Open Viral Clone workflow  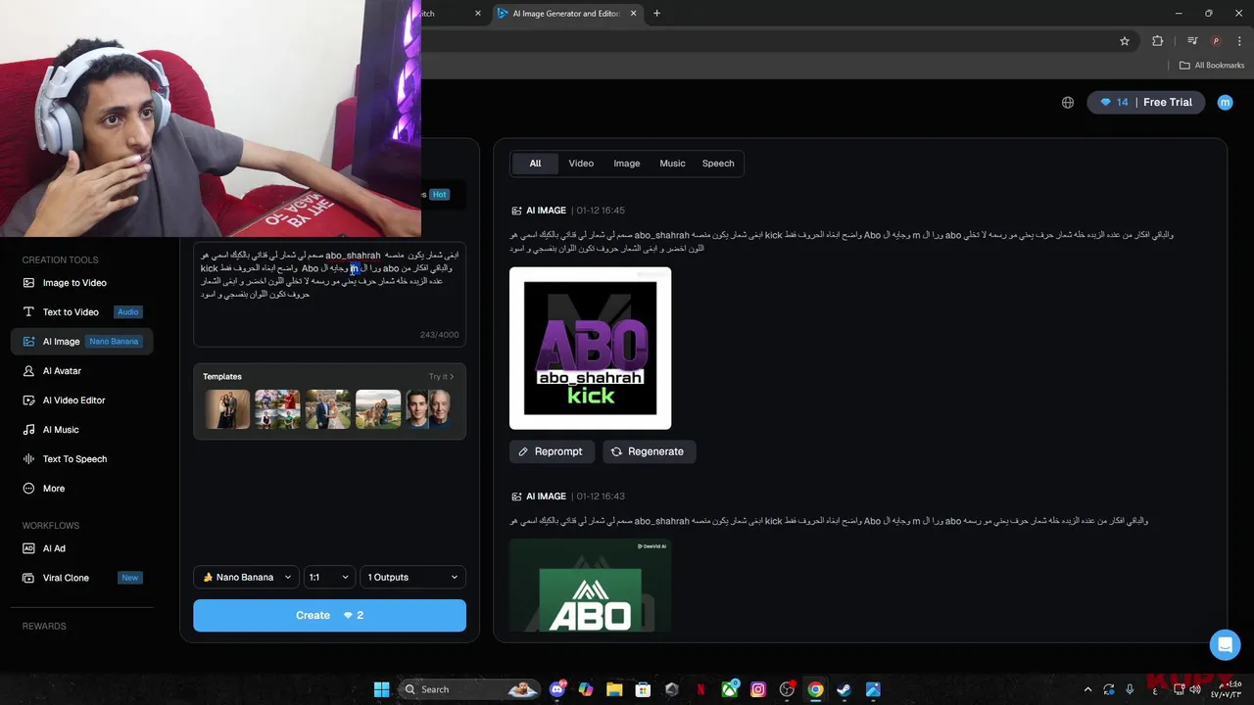(x=82, y=578)
